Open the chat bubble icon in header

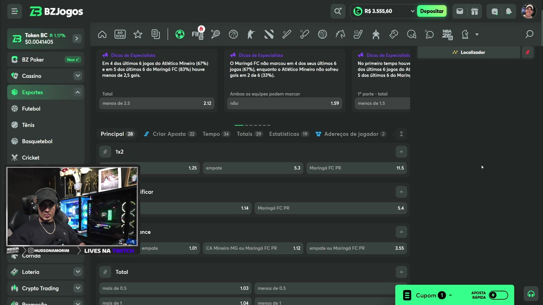pos(494,11)
